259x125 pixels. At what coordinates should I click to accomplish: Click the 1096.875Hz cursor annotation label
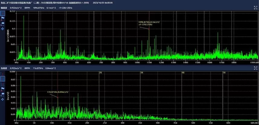tap(148, 22)
